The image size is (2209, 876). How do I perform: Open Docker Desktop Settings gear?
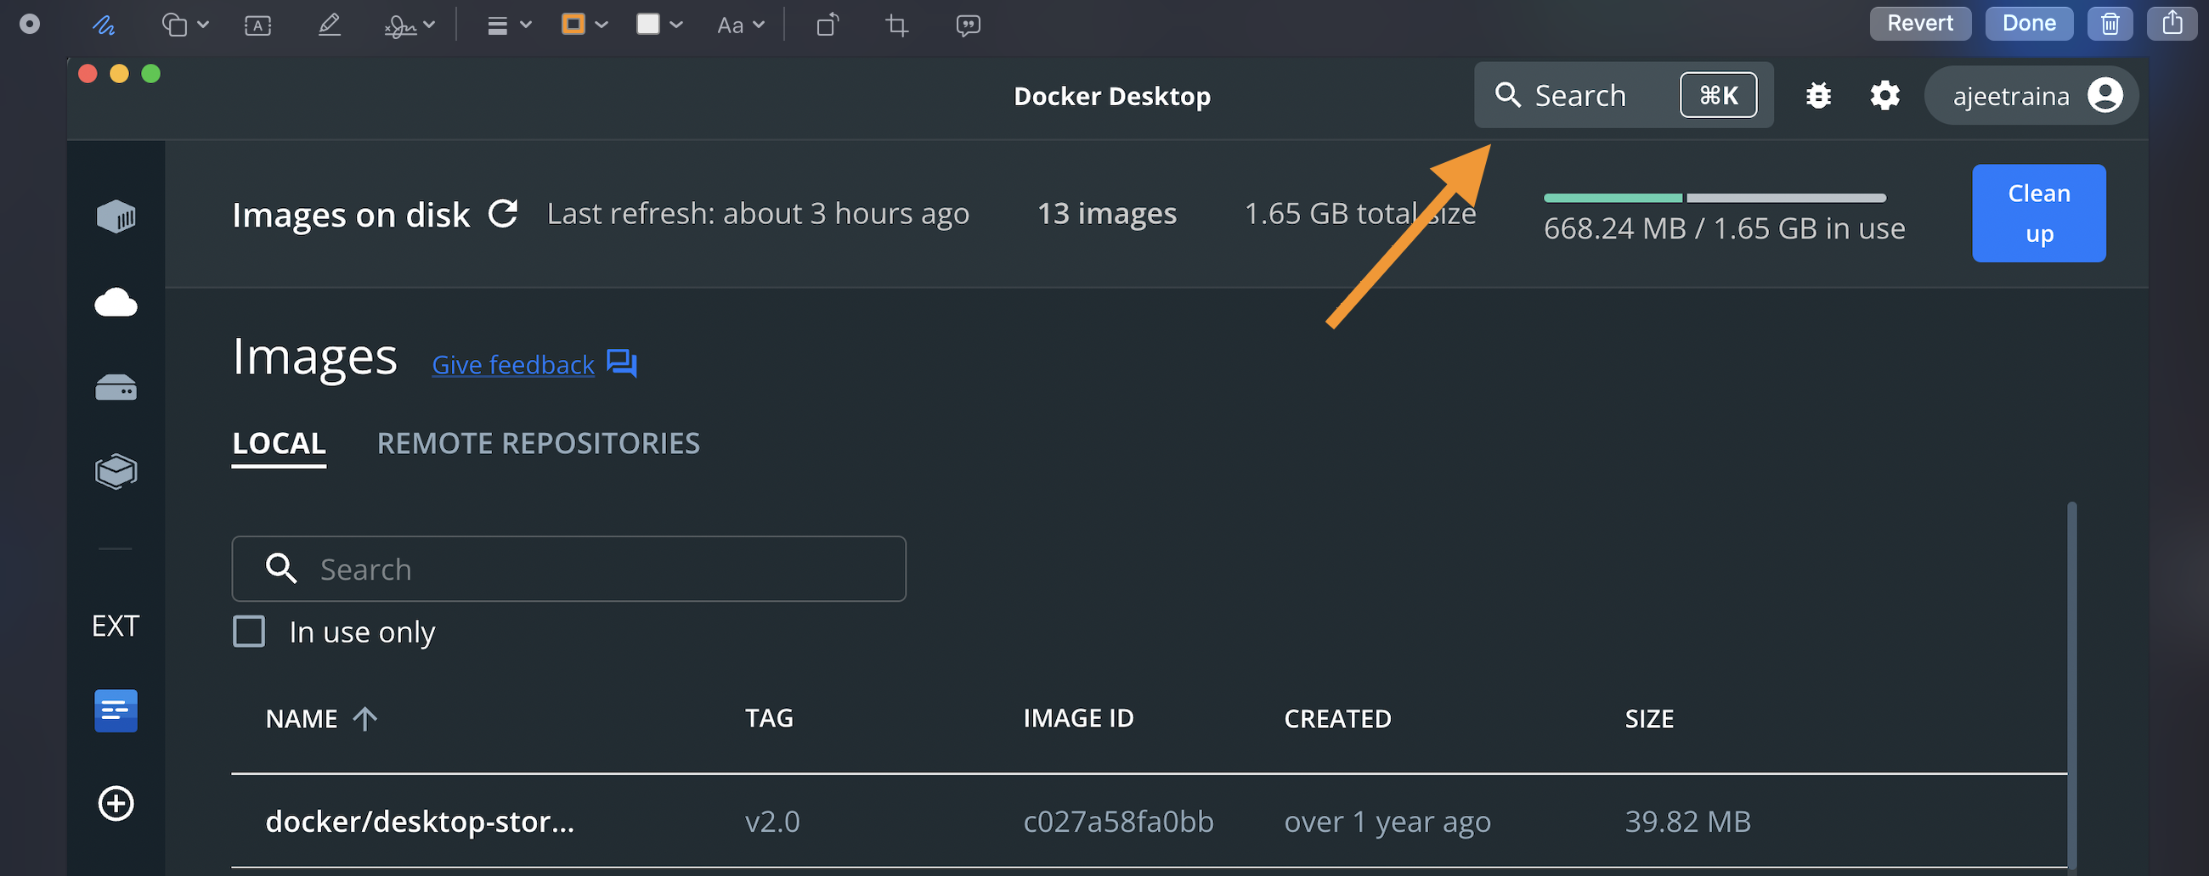[x=1884, y=95]
